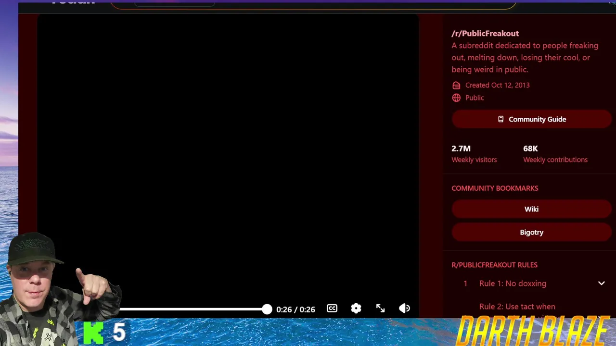Click the Created Oct 12, 2013 text
The height and width of the screenshot is (346, 616).
click(x=497, y=85)
